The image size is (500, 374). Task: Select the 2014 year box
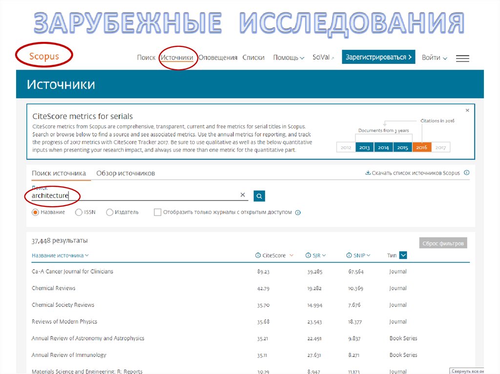point(384,147)
